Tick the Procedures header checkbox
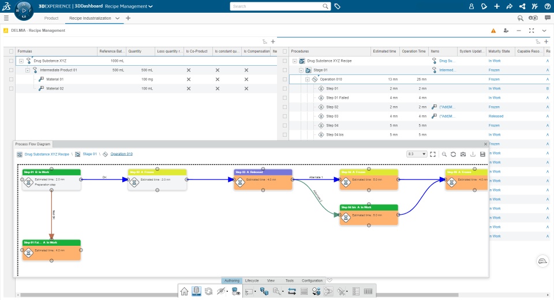 point(285,51)
